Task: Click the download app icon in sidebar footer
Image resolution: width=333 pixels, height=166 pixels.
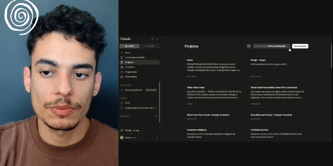Action: coord(157,137)
